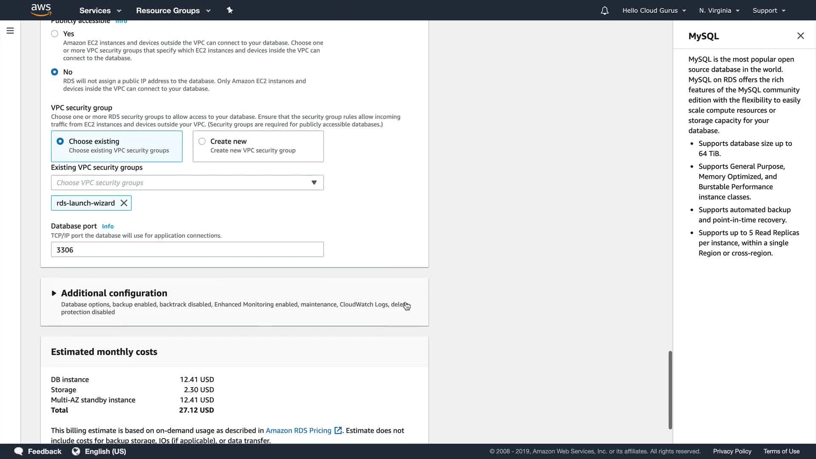Click the page vertical scrollbar thumb
Image resolution: width=816 pixels, height=459 pixels.
click(x=670, y=390)
